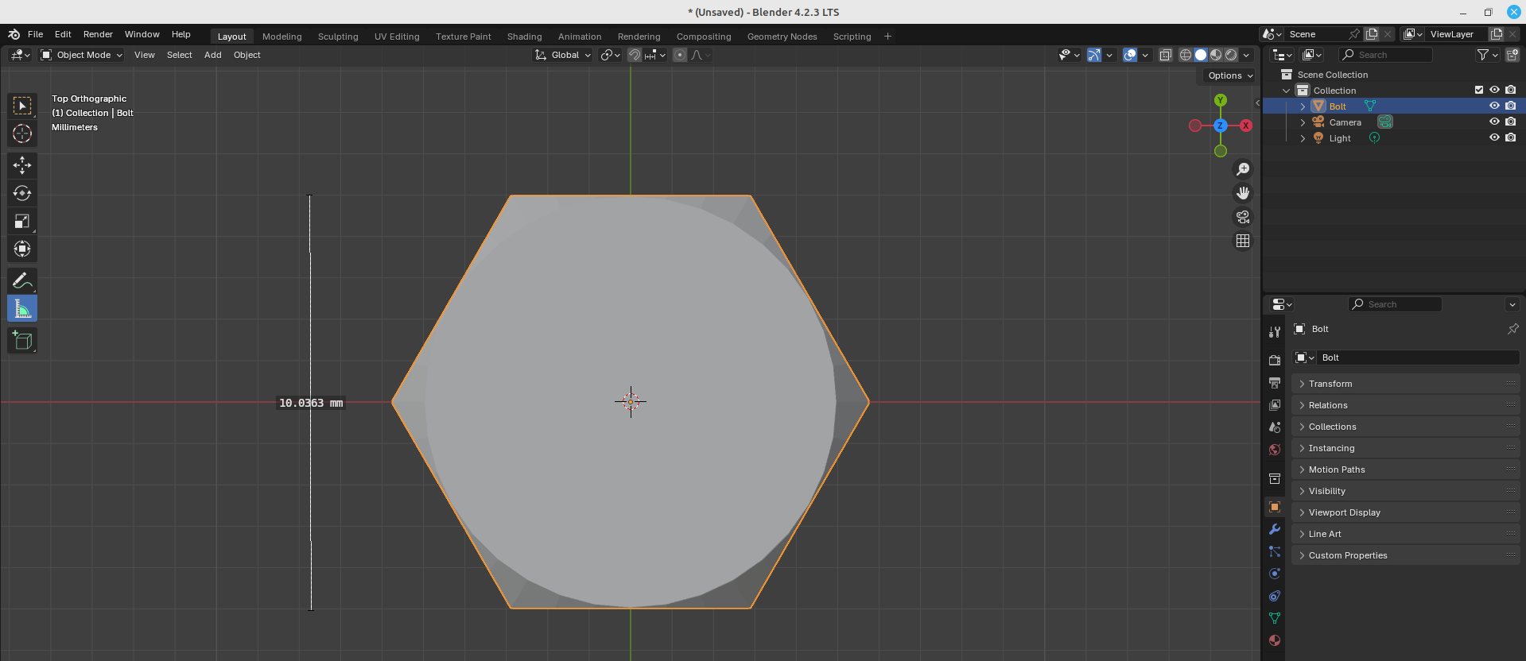Screen dimensions: 1526x661
Task: Click the Zoom view magnifier icon
Action: click(1243, 169)
